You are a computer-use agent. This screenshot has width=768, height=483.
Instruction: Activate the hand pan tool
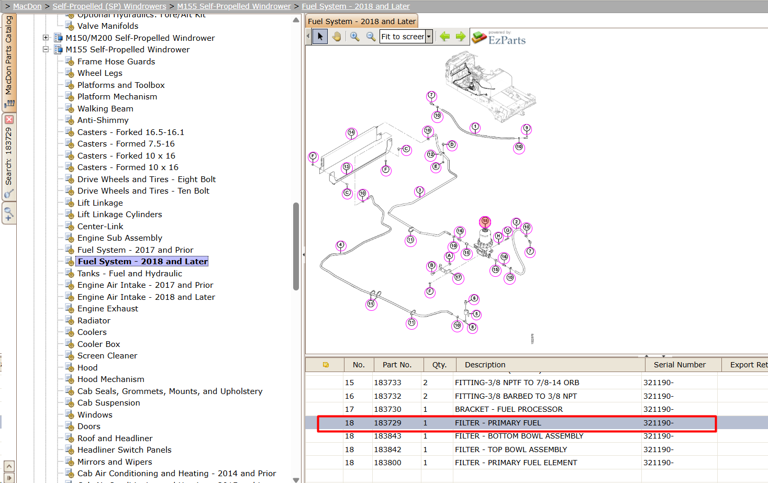[336, 37]
